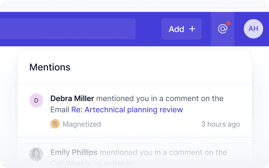
Task: Click the plus icon in Add button
Action: (x=192, y=29)
